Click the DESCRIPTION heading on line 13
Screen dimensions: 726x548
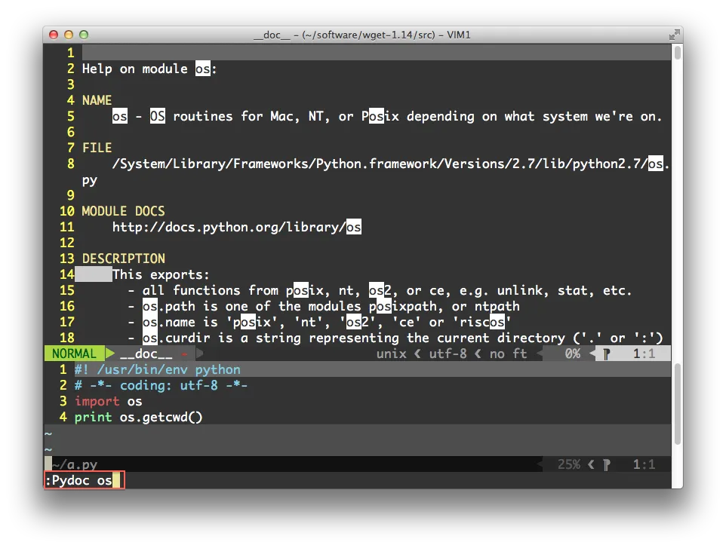pyautogui.click(x=123, y=259)
